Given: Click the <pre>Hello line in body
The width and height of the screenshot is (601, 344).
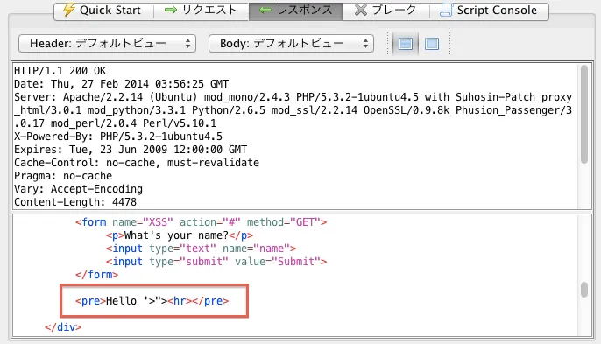Looking at the screenshot, I should pyautogui.click(x=152, y=301).
